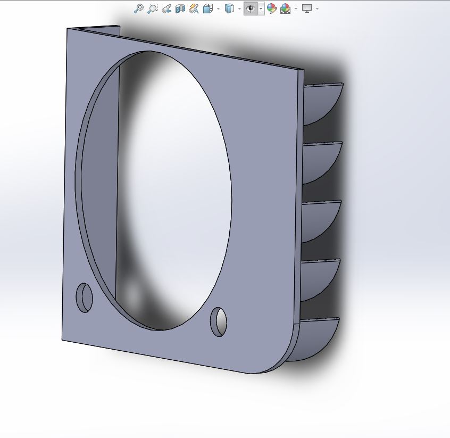Click the Edit Appearance icon
The height and width of the screenshot is (438, 450).
point(271,9)
